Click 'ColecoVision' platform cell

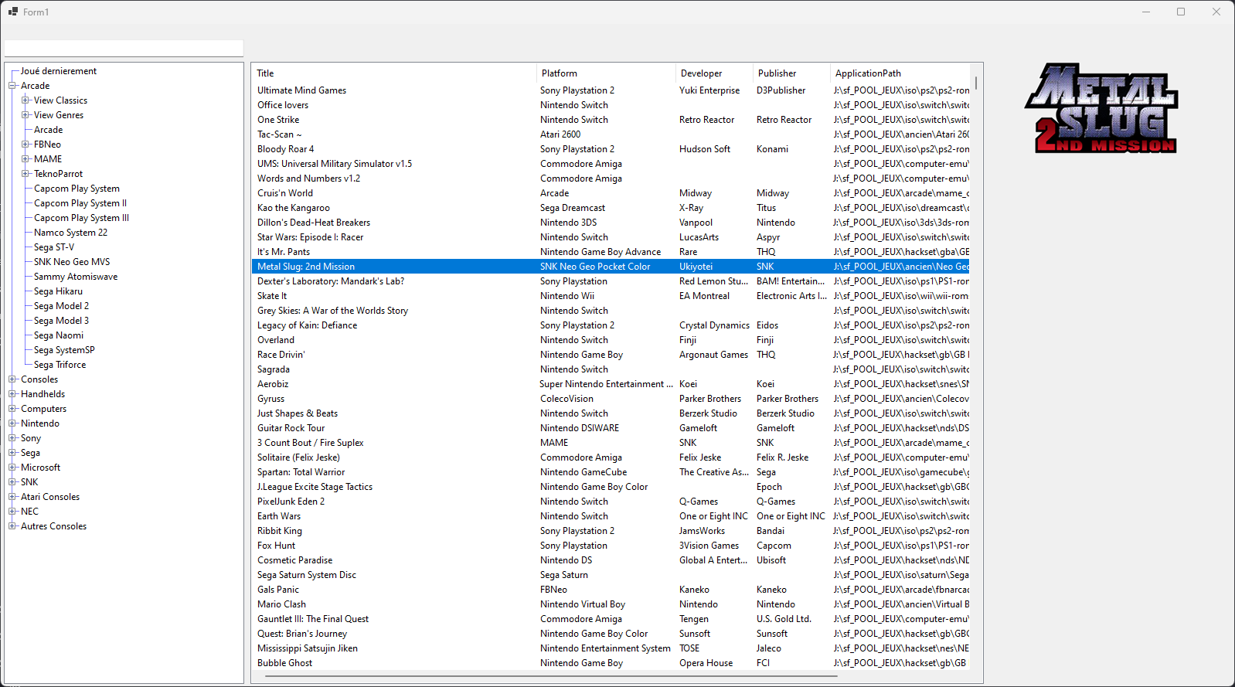coord(566,399)
